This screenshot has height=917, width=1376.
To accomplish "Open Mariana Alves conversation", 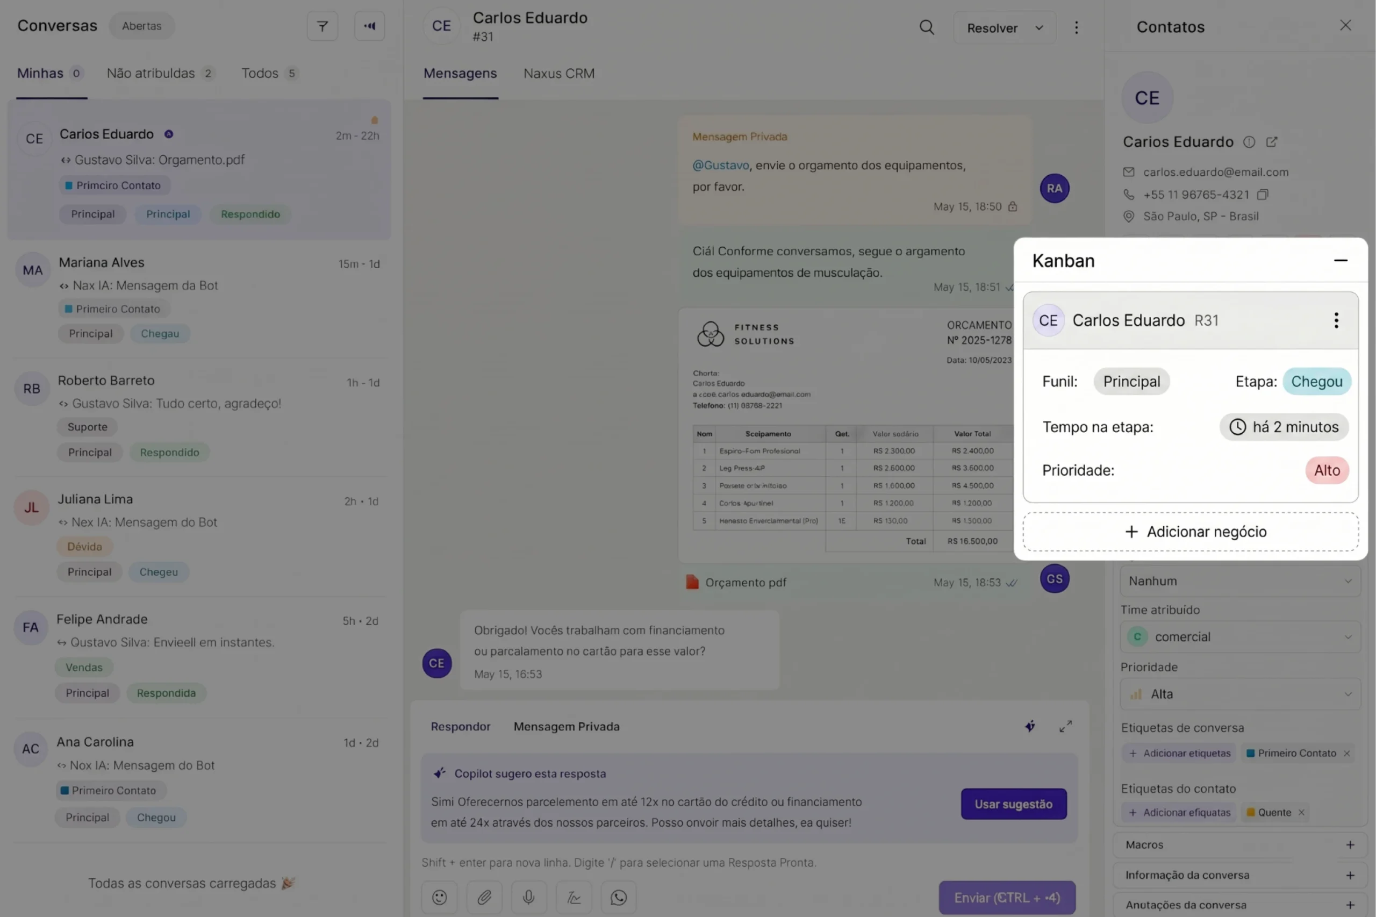I will 200,298.
